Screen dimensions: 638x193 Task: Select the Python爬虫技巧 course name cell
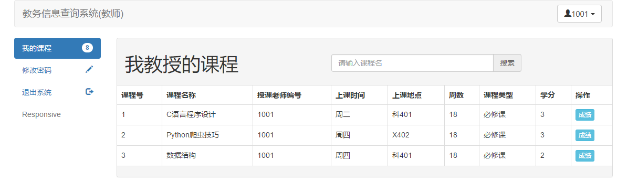(x=207, y=135)
